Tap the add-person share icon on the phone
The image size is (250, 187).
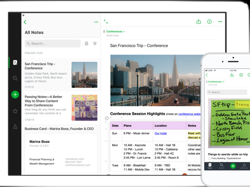pos(232,75)
